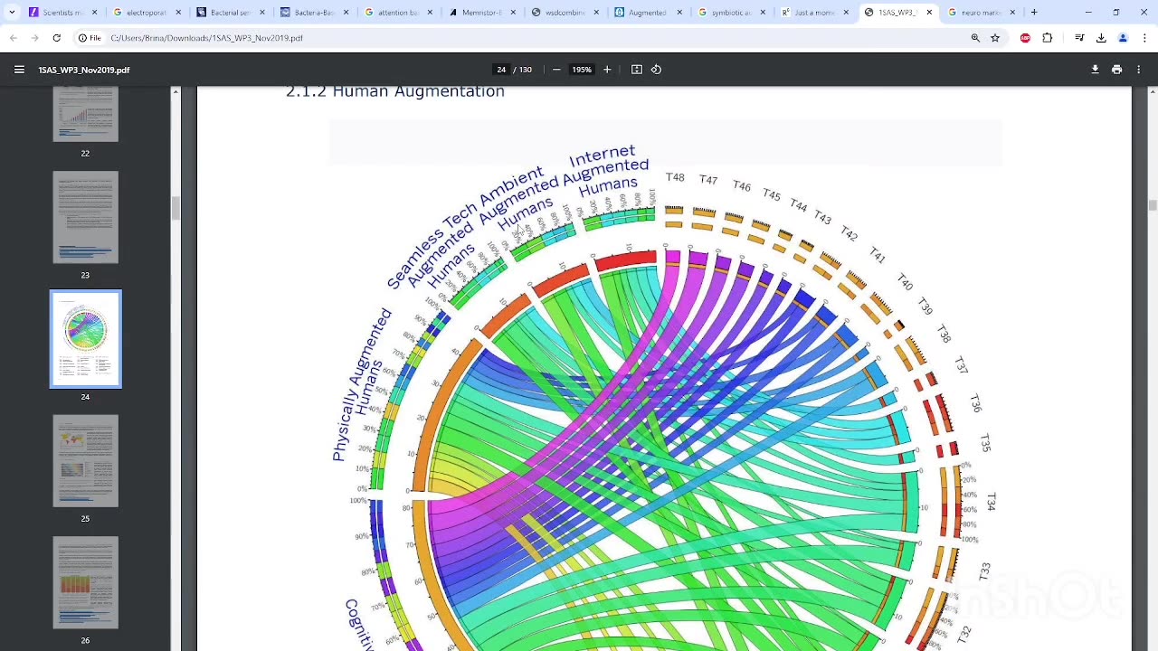Click the document vertical scrollbar thumb

[x=1153, y=205]
